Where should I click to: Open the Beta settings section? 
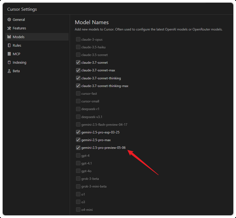37,71
